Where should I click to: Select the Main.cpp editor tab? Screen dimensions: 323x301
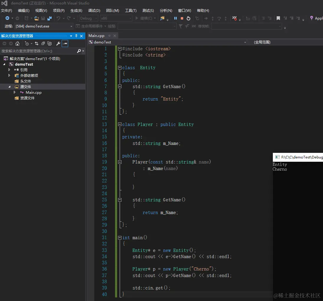(96, 36)
